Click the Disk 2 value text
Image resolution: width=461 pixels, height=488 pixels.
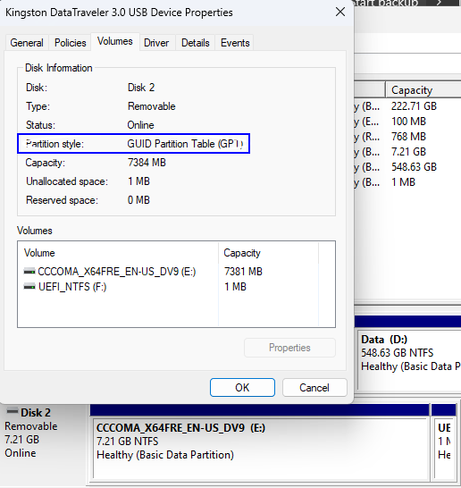click(141, 88)
